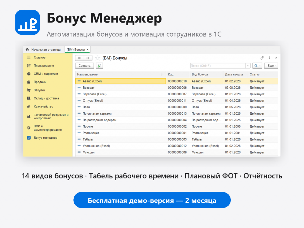Open НСИ и администрирование label
Screen dimensions: 304x228
pos(48,128)
